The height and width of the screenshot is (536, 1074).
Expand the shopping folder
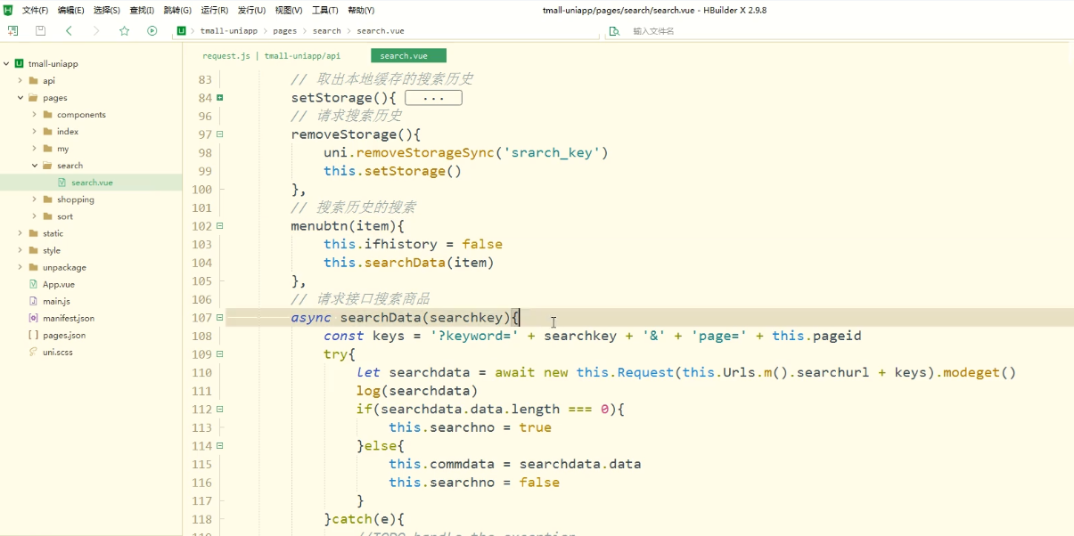35,199
